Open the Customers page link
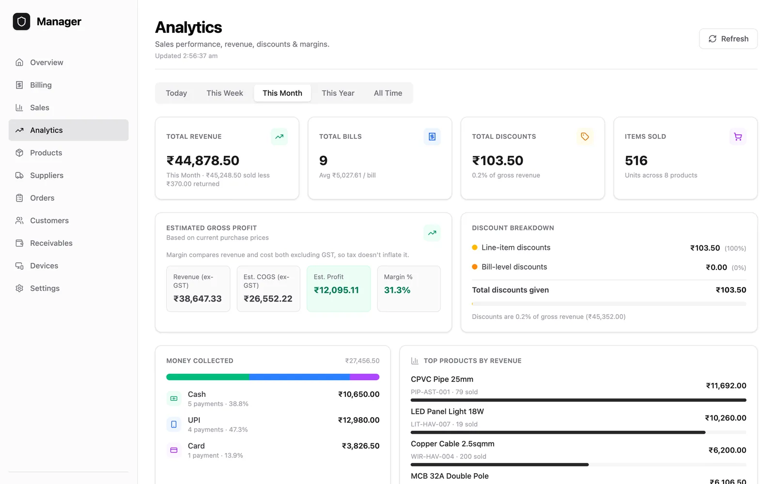The height and width of the screenshot is (484, 775). 68,221
